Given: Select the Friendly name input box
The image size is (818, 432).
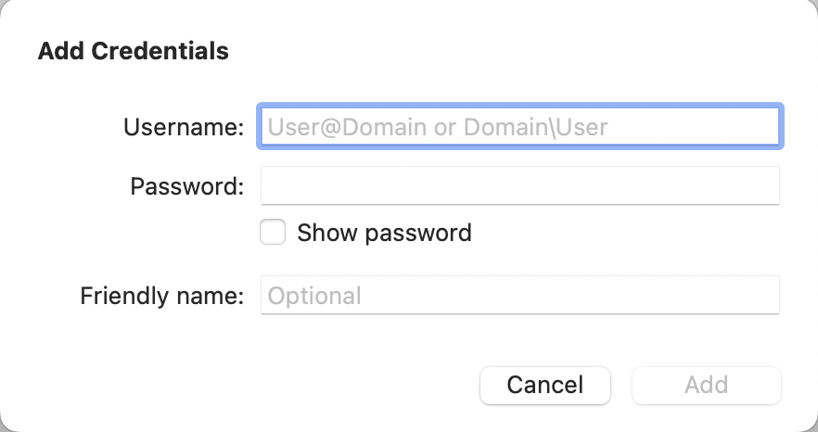Looking at the screenshot, I should [520, 296].
